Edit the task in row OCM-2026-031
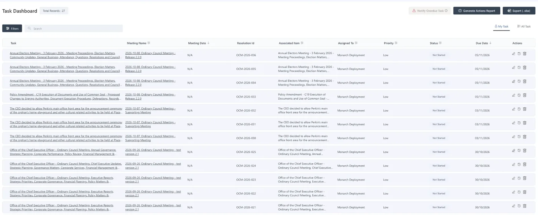Viewport: 538px width, 215px height. coord(513,123)
